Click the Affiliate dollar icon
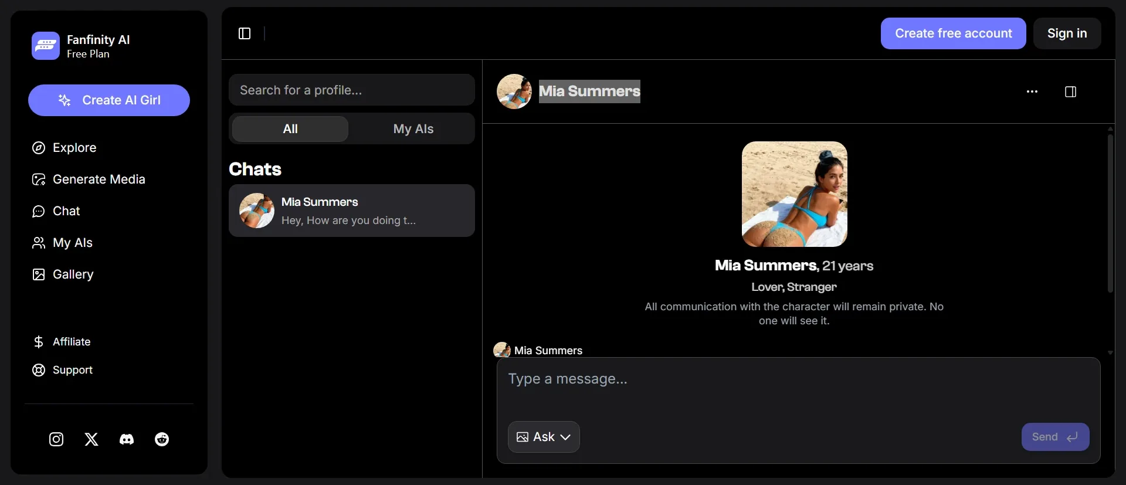Screen dimensions: 1126x485 pos(39,342)
